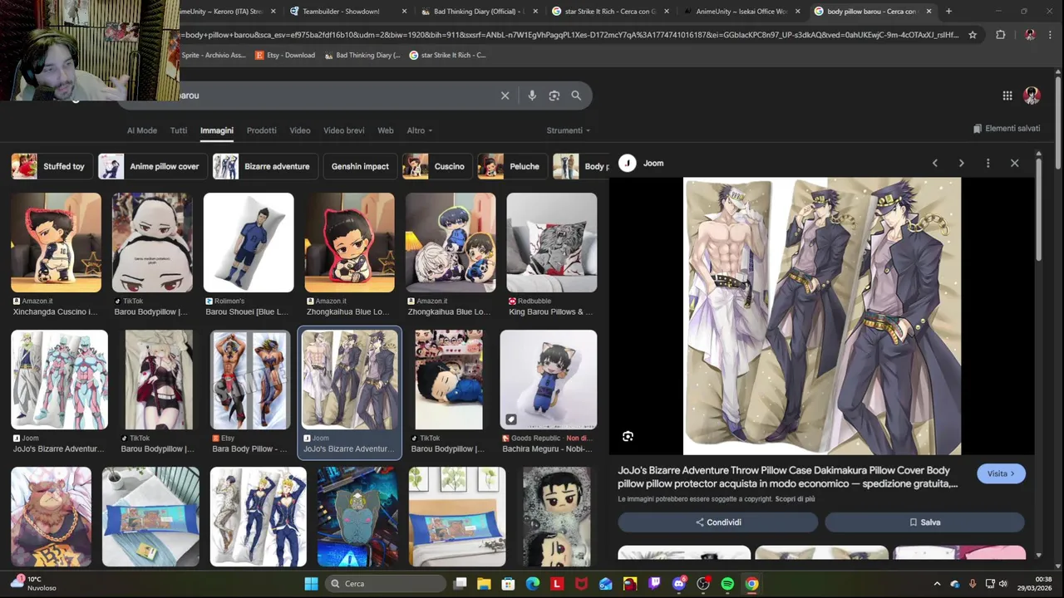Filter by Bizarre adventure chip
This screenshot has width=1064, height=598.
coord(264,166)
